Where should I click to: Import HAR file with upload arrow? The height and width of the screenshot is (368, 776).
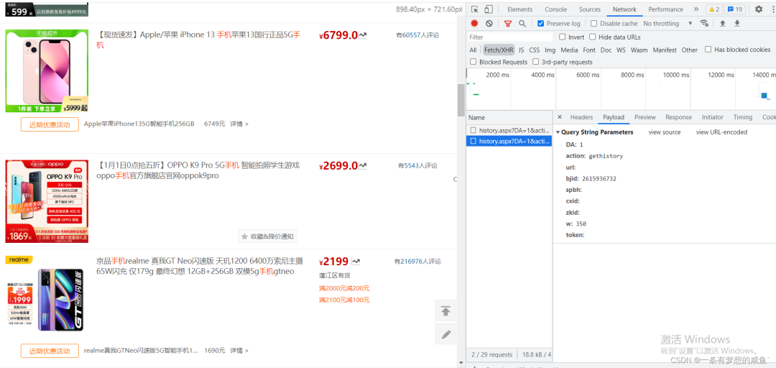tap(723, 23)
